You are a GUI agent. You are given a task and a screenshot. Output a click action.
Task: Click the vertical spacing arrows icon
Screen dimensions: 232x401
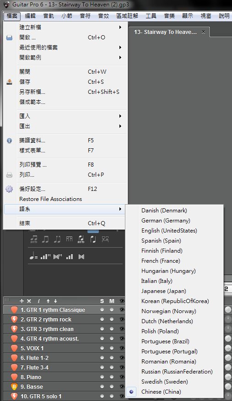pyautogui.click(x=105, y=239)
